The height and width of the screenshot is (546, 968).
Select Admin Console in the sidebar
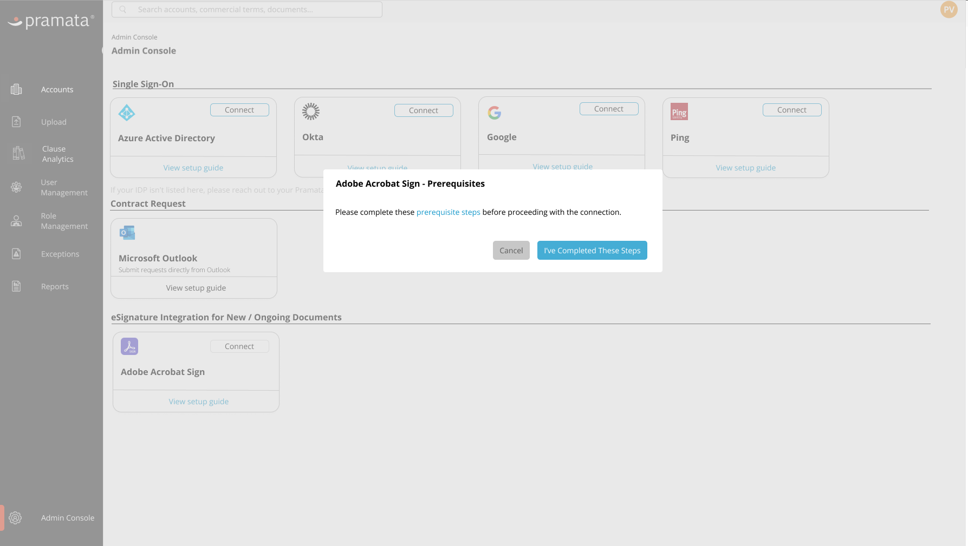coord(68,518)
